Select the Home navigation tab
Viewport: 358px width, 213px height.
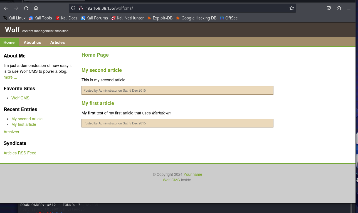(9, 42)
